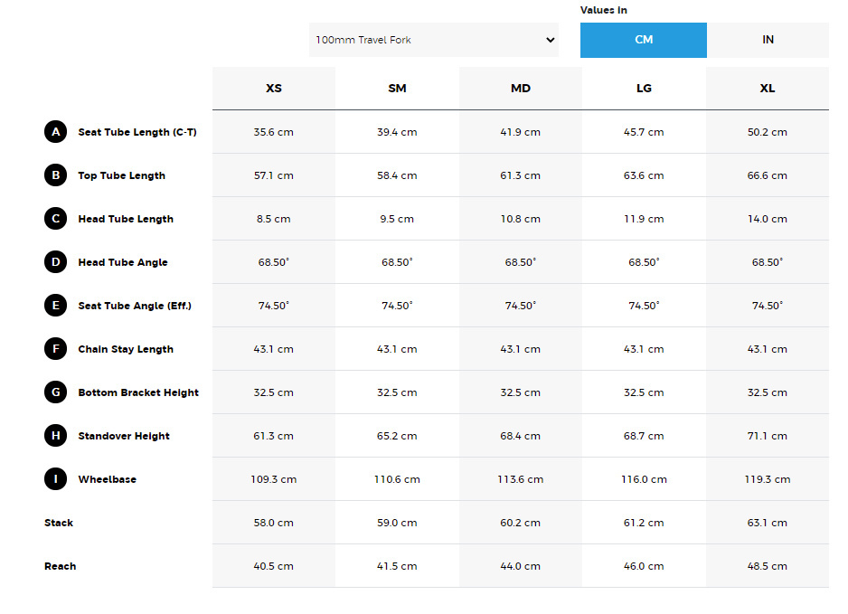Select the XS size column header

pos(273,89)
